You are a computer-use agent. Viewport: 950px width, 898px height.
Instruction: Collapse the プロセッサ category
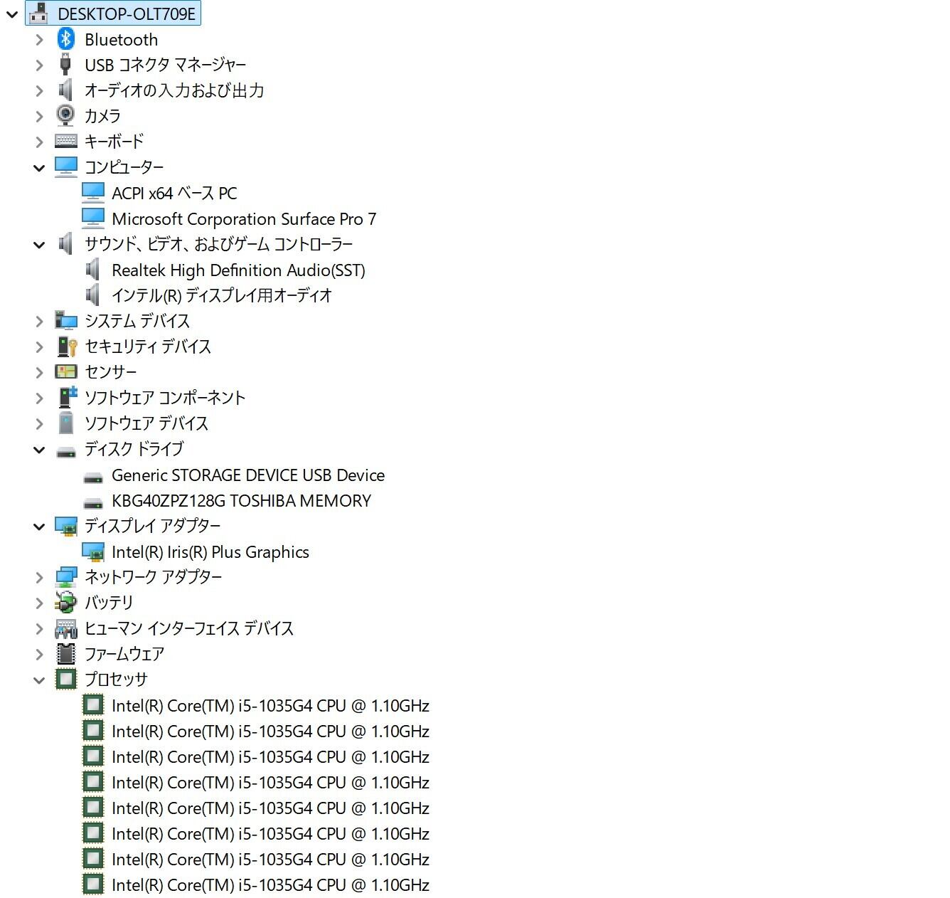tap(39, 680)
